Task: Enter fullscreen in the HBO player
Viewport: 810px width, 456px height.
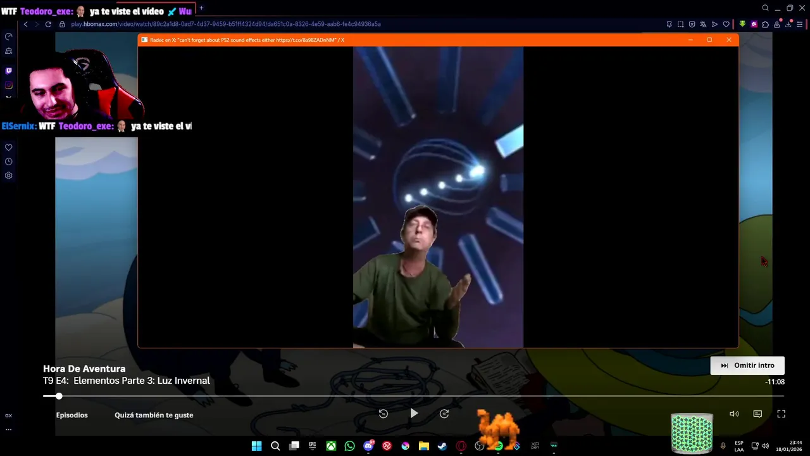Action: tap(781, 414)
